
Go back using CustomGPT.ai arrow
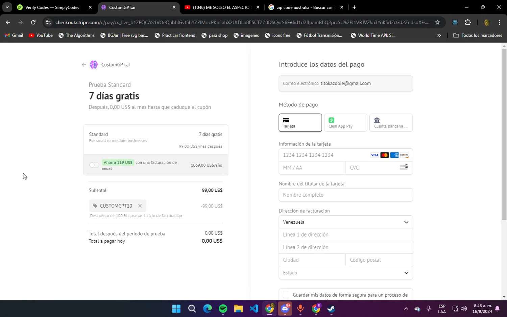coord(84,65)
